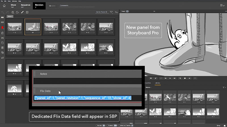Viewport: 227px width, 127px height.
Task: Click the Redo arrow icon
Action: pyautogui.click(x=8, y=12)
